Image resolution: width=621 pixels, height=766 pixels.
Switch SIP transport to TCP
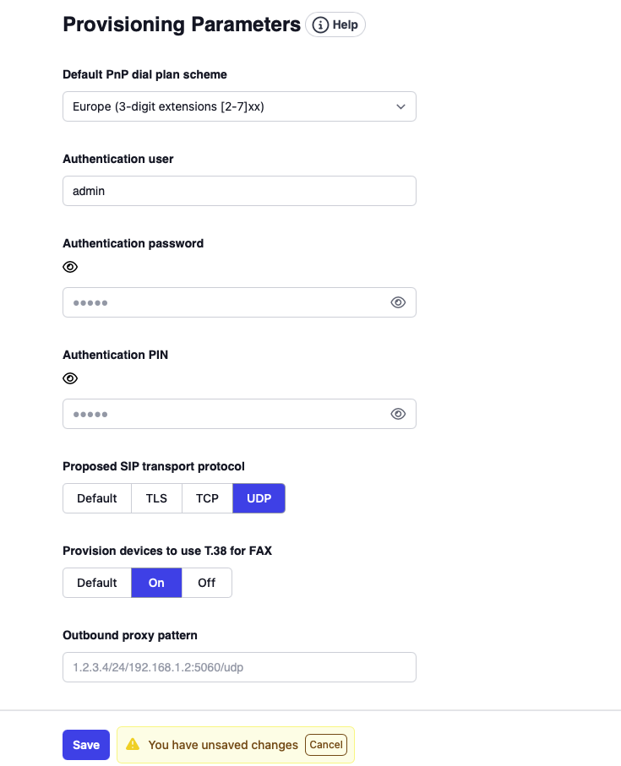207,498
